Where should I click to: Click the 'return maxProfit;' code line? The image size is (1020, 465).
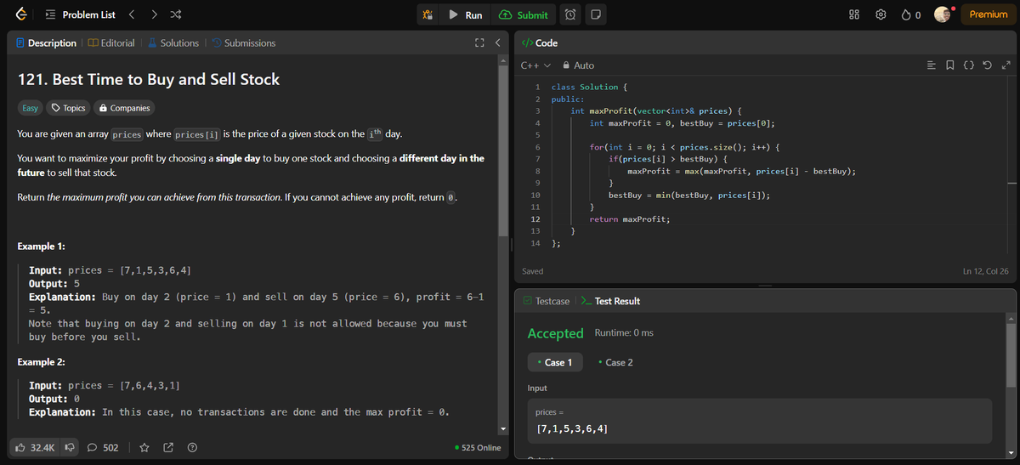point(630,219)
